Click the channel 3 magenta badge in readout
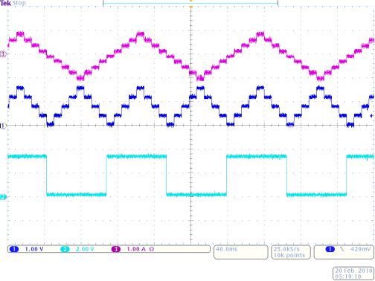Image resolution: width=375 pixels, height=281 pixels. click(x=116, y=249)
